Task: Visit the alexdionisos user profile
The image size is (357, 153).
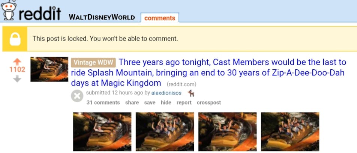Action: point(166,93)
